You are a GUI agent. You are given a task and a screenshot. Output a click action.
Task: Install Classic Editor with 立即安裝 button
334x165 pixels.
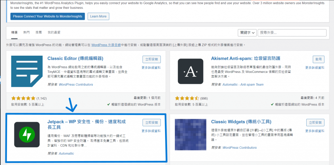point(152,59)
